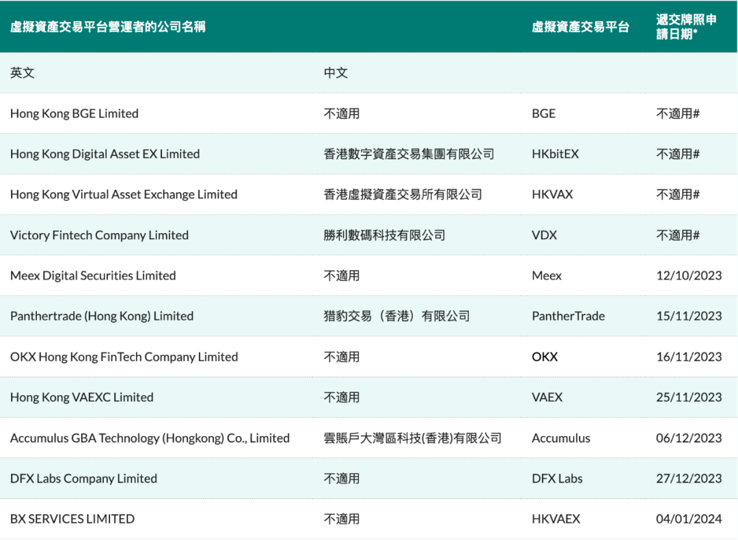Click 不適用# in Hong Kong BGE row
738x540 pixels.
[x=679, y=113]
